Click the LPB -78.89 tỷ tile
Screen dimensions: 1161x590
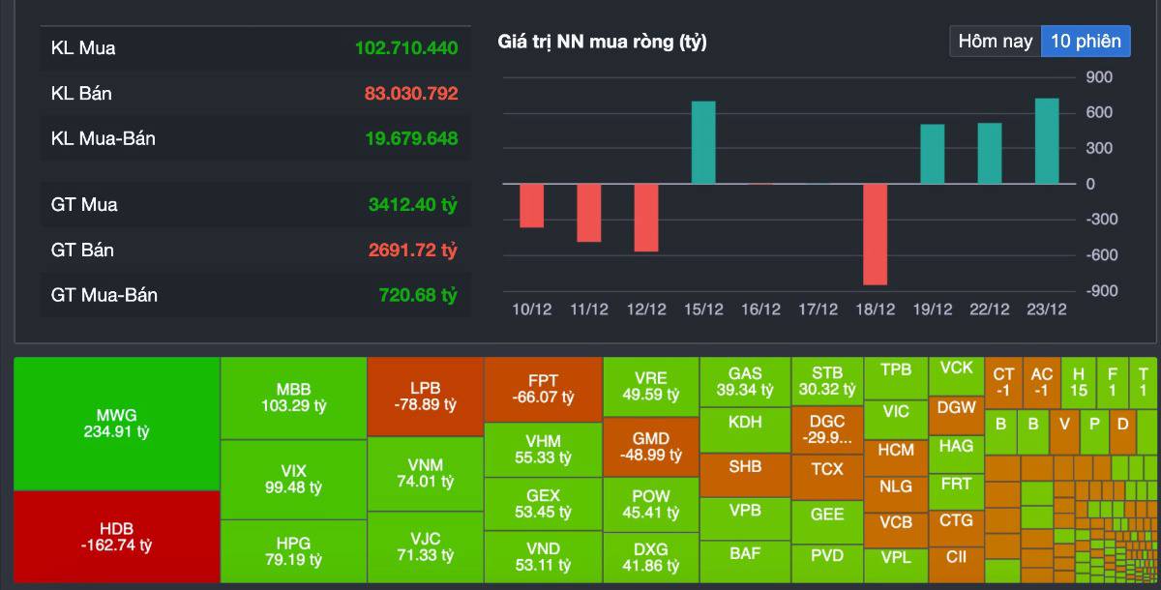pyautogui.click(x=425, y=397)
